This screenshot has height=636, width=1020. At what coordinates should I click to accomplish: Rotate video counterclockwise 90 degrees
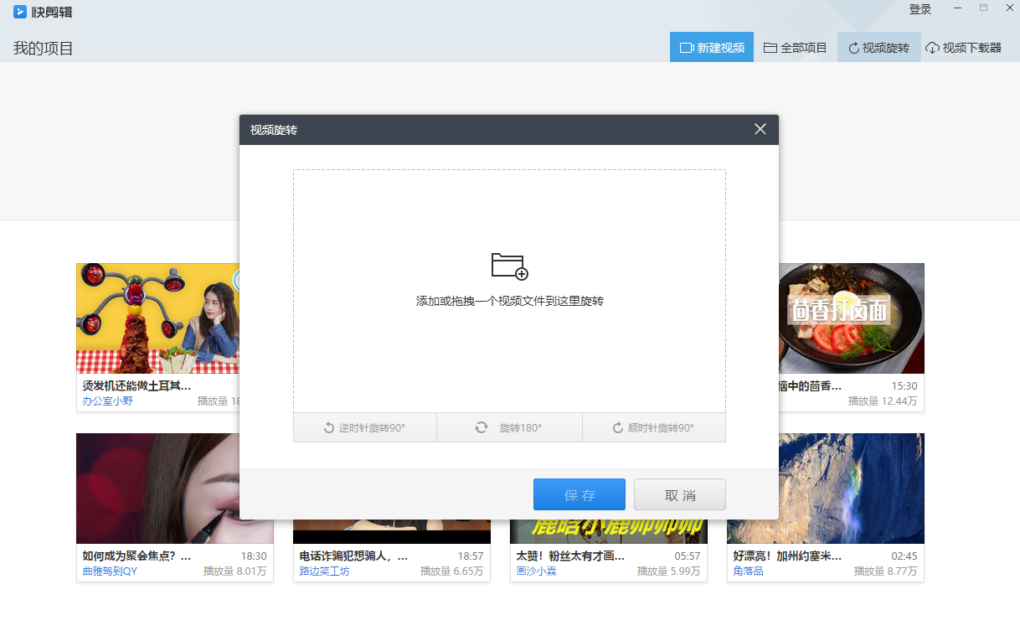pyautogui.click(x=365, y=427)
